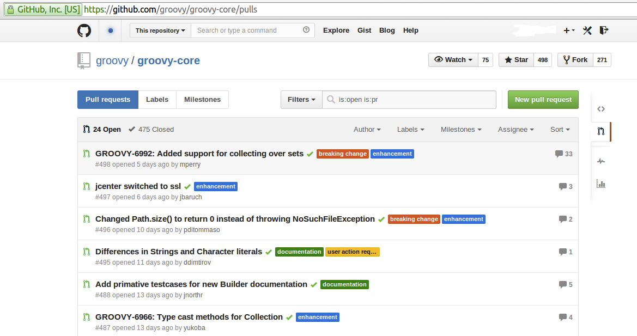This screenshot has height=336, width=637.
Task: Open the 'jcenter switched to ssl' pull request
Action: [x=138, y=186]
